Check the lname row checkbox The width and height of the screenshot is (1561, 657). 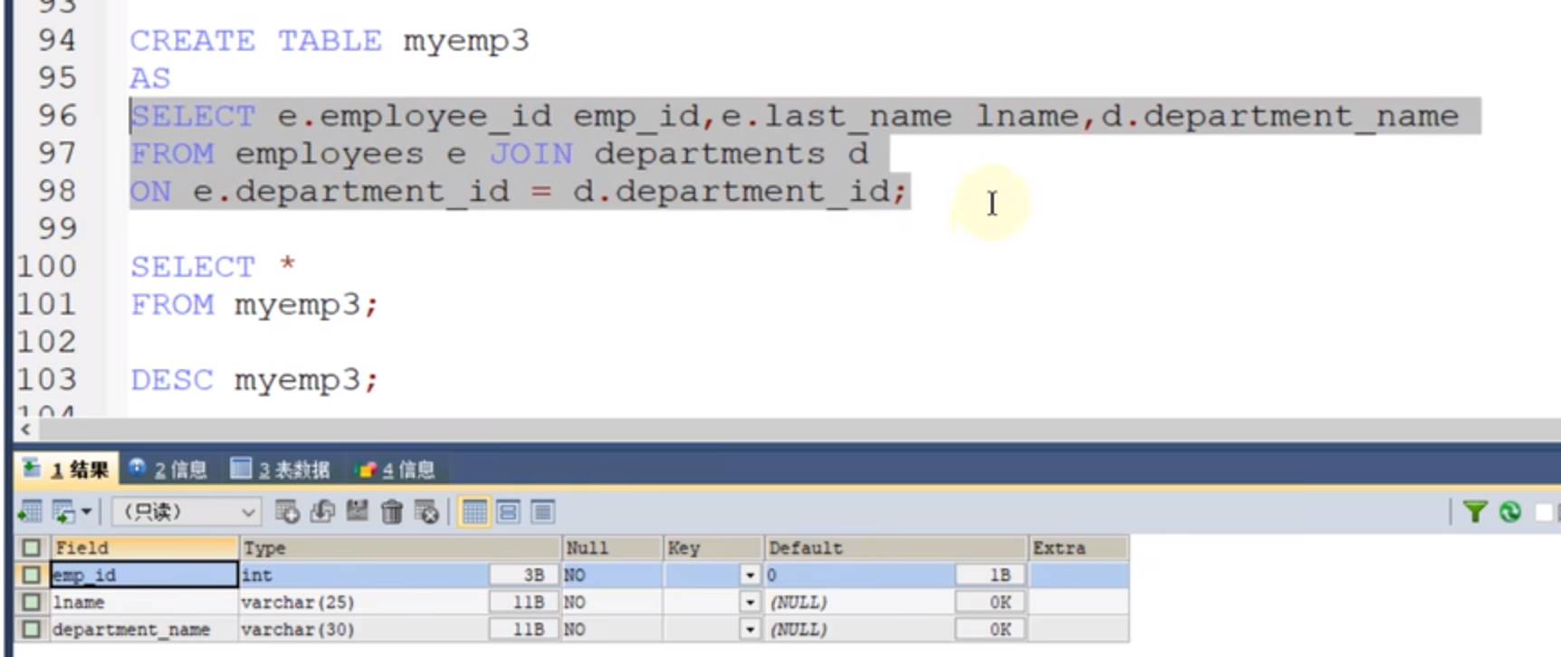coord(32,602)
